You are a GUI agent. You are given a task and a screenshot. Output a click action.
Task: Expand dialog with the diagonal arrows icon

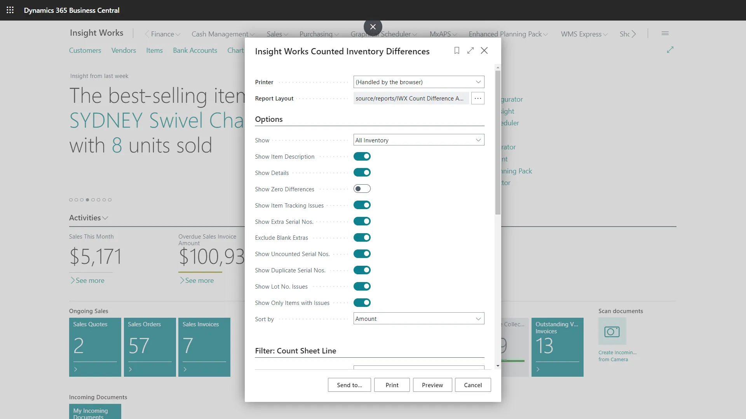coord(471,50)
